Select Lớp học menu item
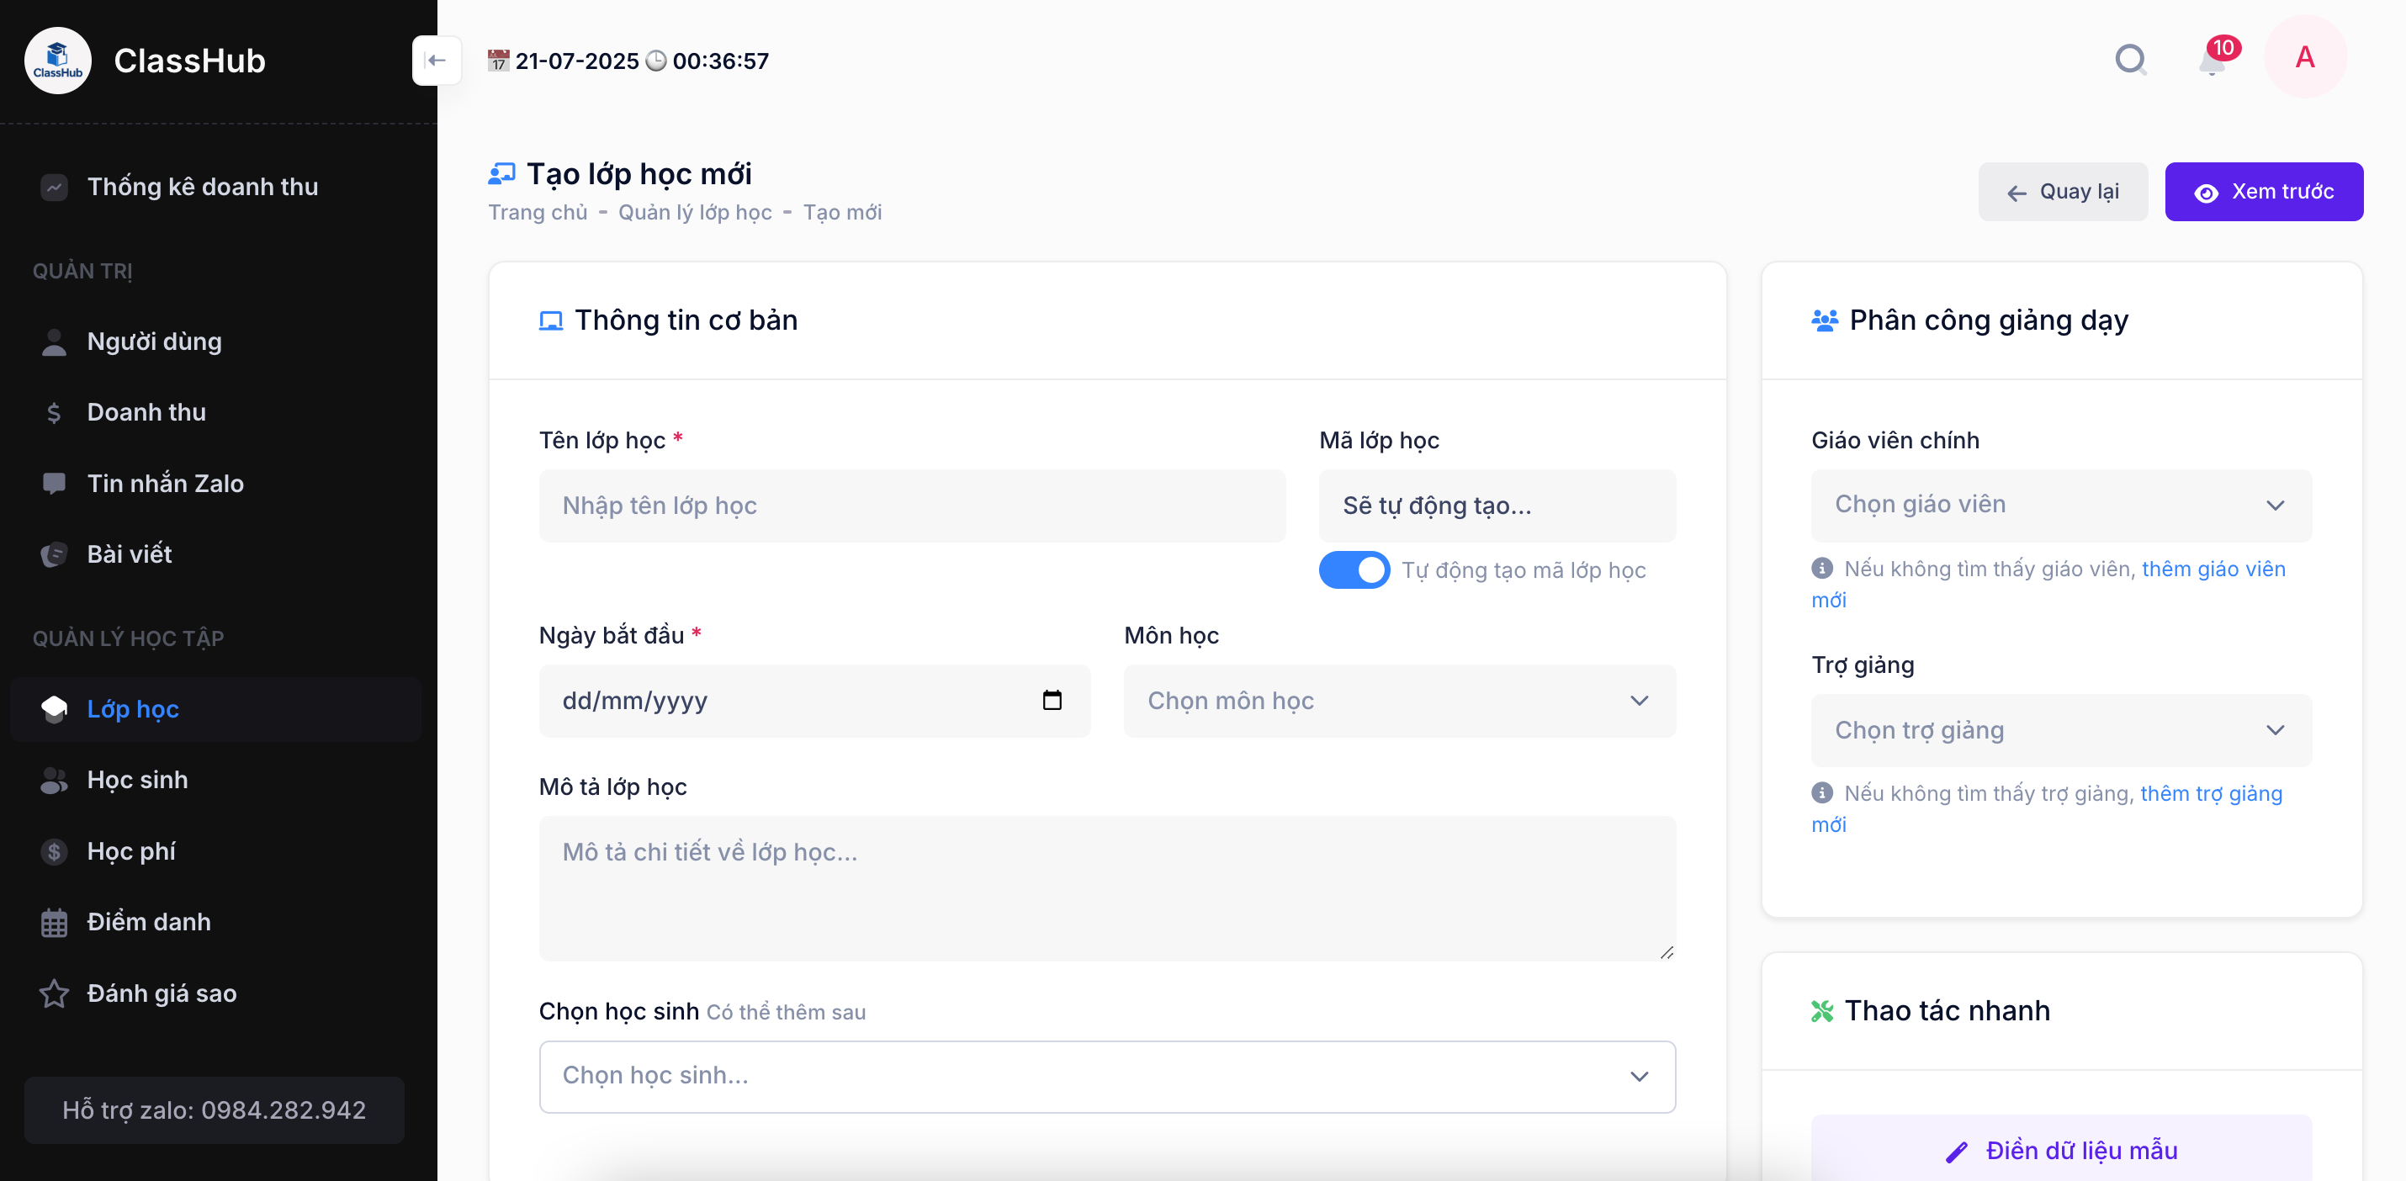Image resolution: width=2406 pixels, height=1181 pixels. point(215,710)
